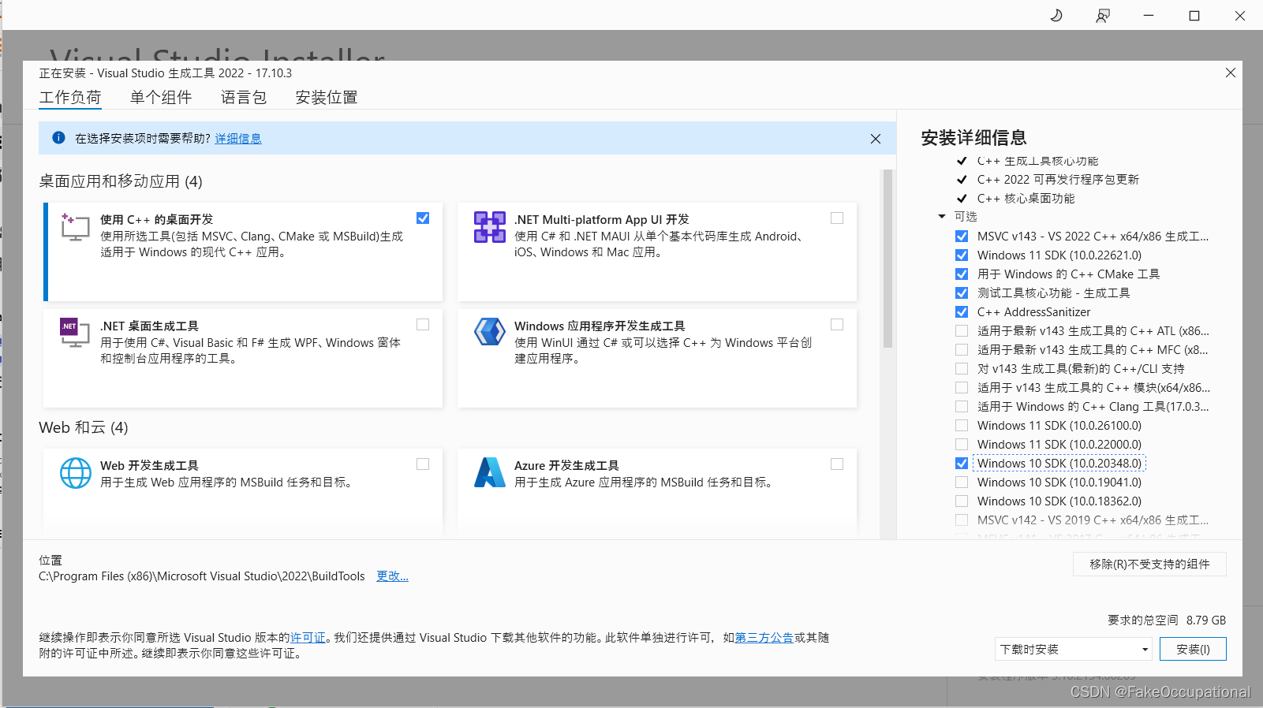Check the .NET Multi-platform App UI workload
This screenshot has width=1263, height=708.
[x=837, y=218]
